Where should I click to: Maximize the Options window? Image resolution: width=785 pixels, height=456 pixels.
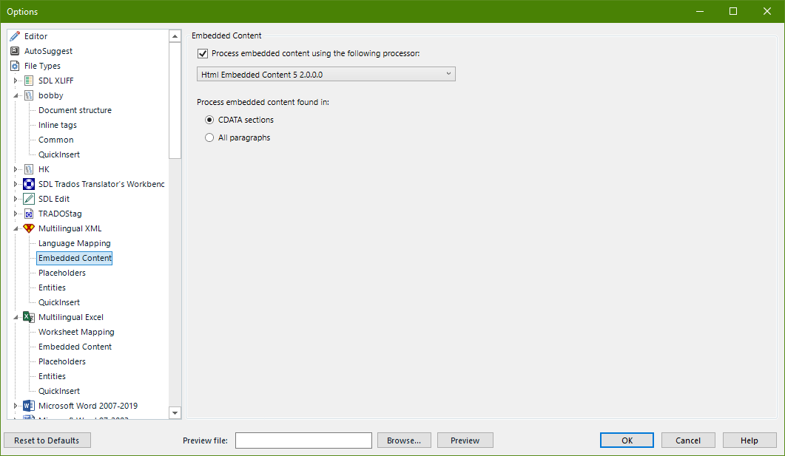pyautogui.click(x=733, y=11)
